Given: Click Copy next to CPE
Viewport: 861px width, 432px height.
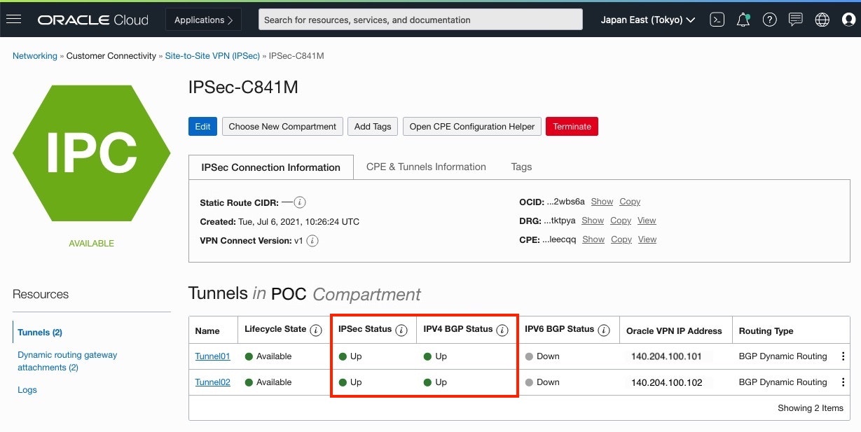Looking at the screenshot, I should 621,239.
